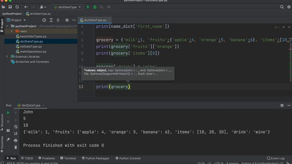Expand all in the project tree
The image size is (292, 164).
[x=51, y=20]
